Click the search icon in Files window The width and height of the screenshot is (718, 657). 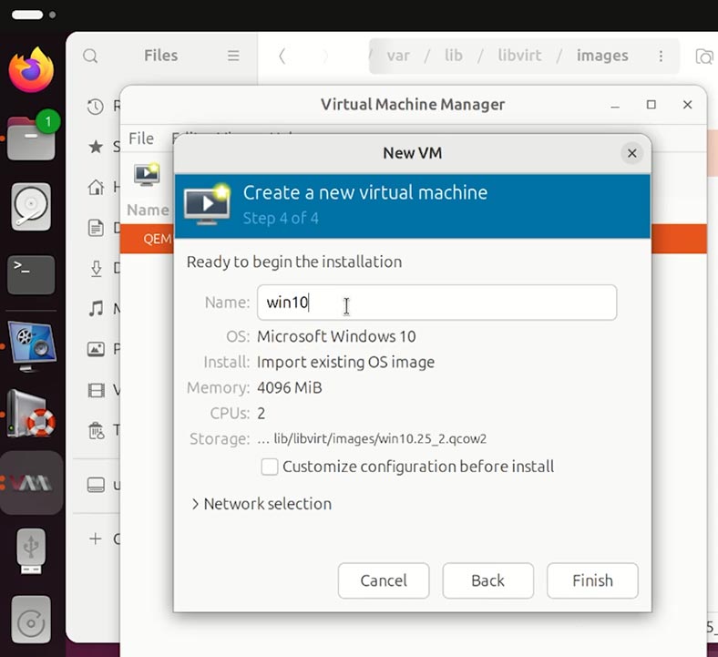click(90, 56)
